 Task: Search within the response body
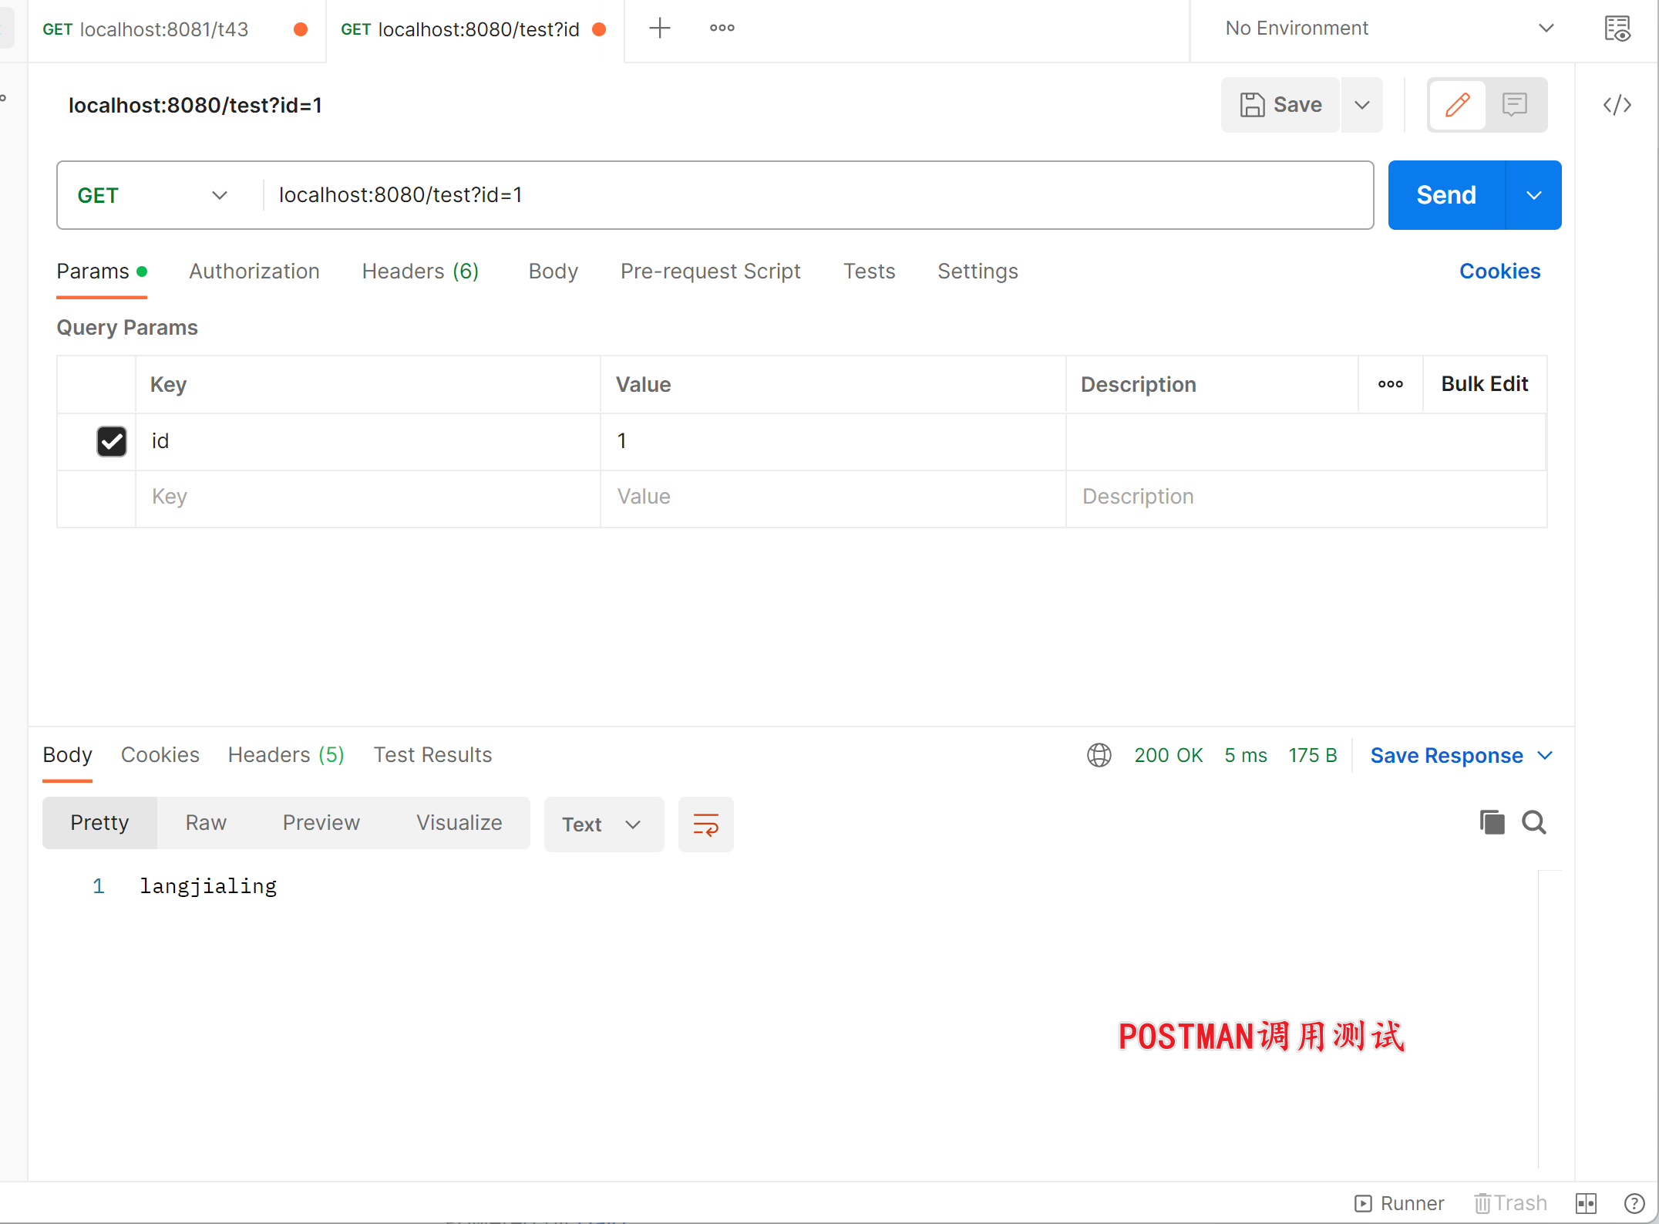pos(1534,823)
